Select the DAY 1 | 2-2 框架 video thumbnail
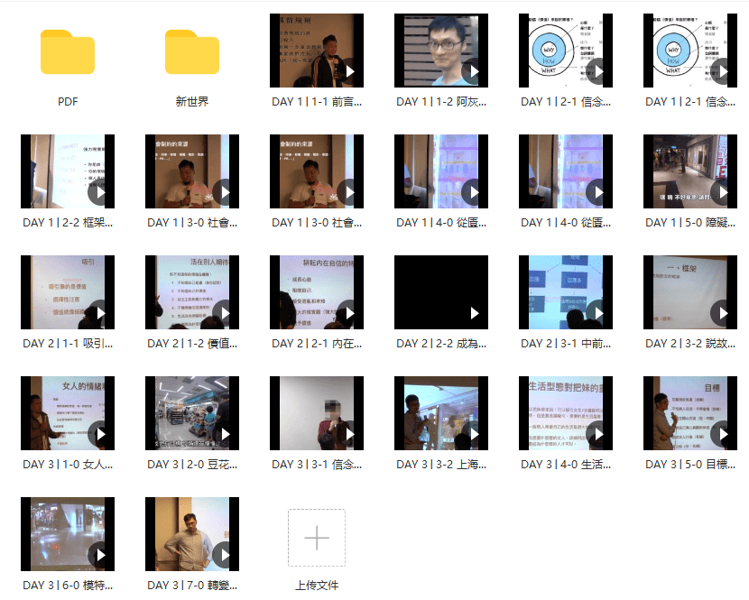Screen dimensions: 749x600 click(x=68, y=172)
